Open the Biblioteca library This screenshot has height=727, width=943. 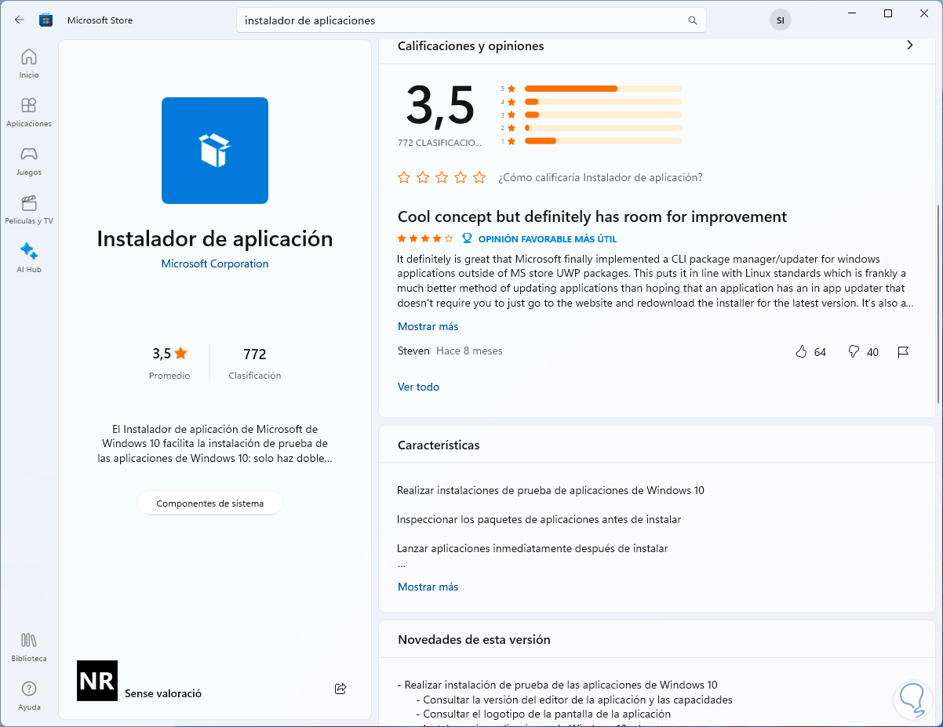click(29, 647)
